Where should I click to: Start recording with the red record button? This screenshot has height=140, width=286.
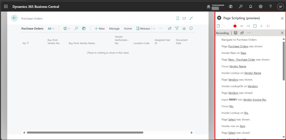click(x=235, y=26)
